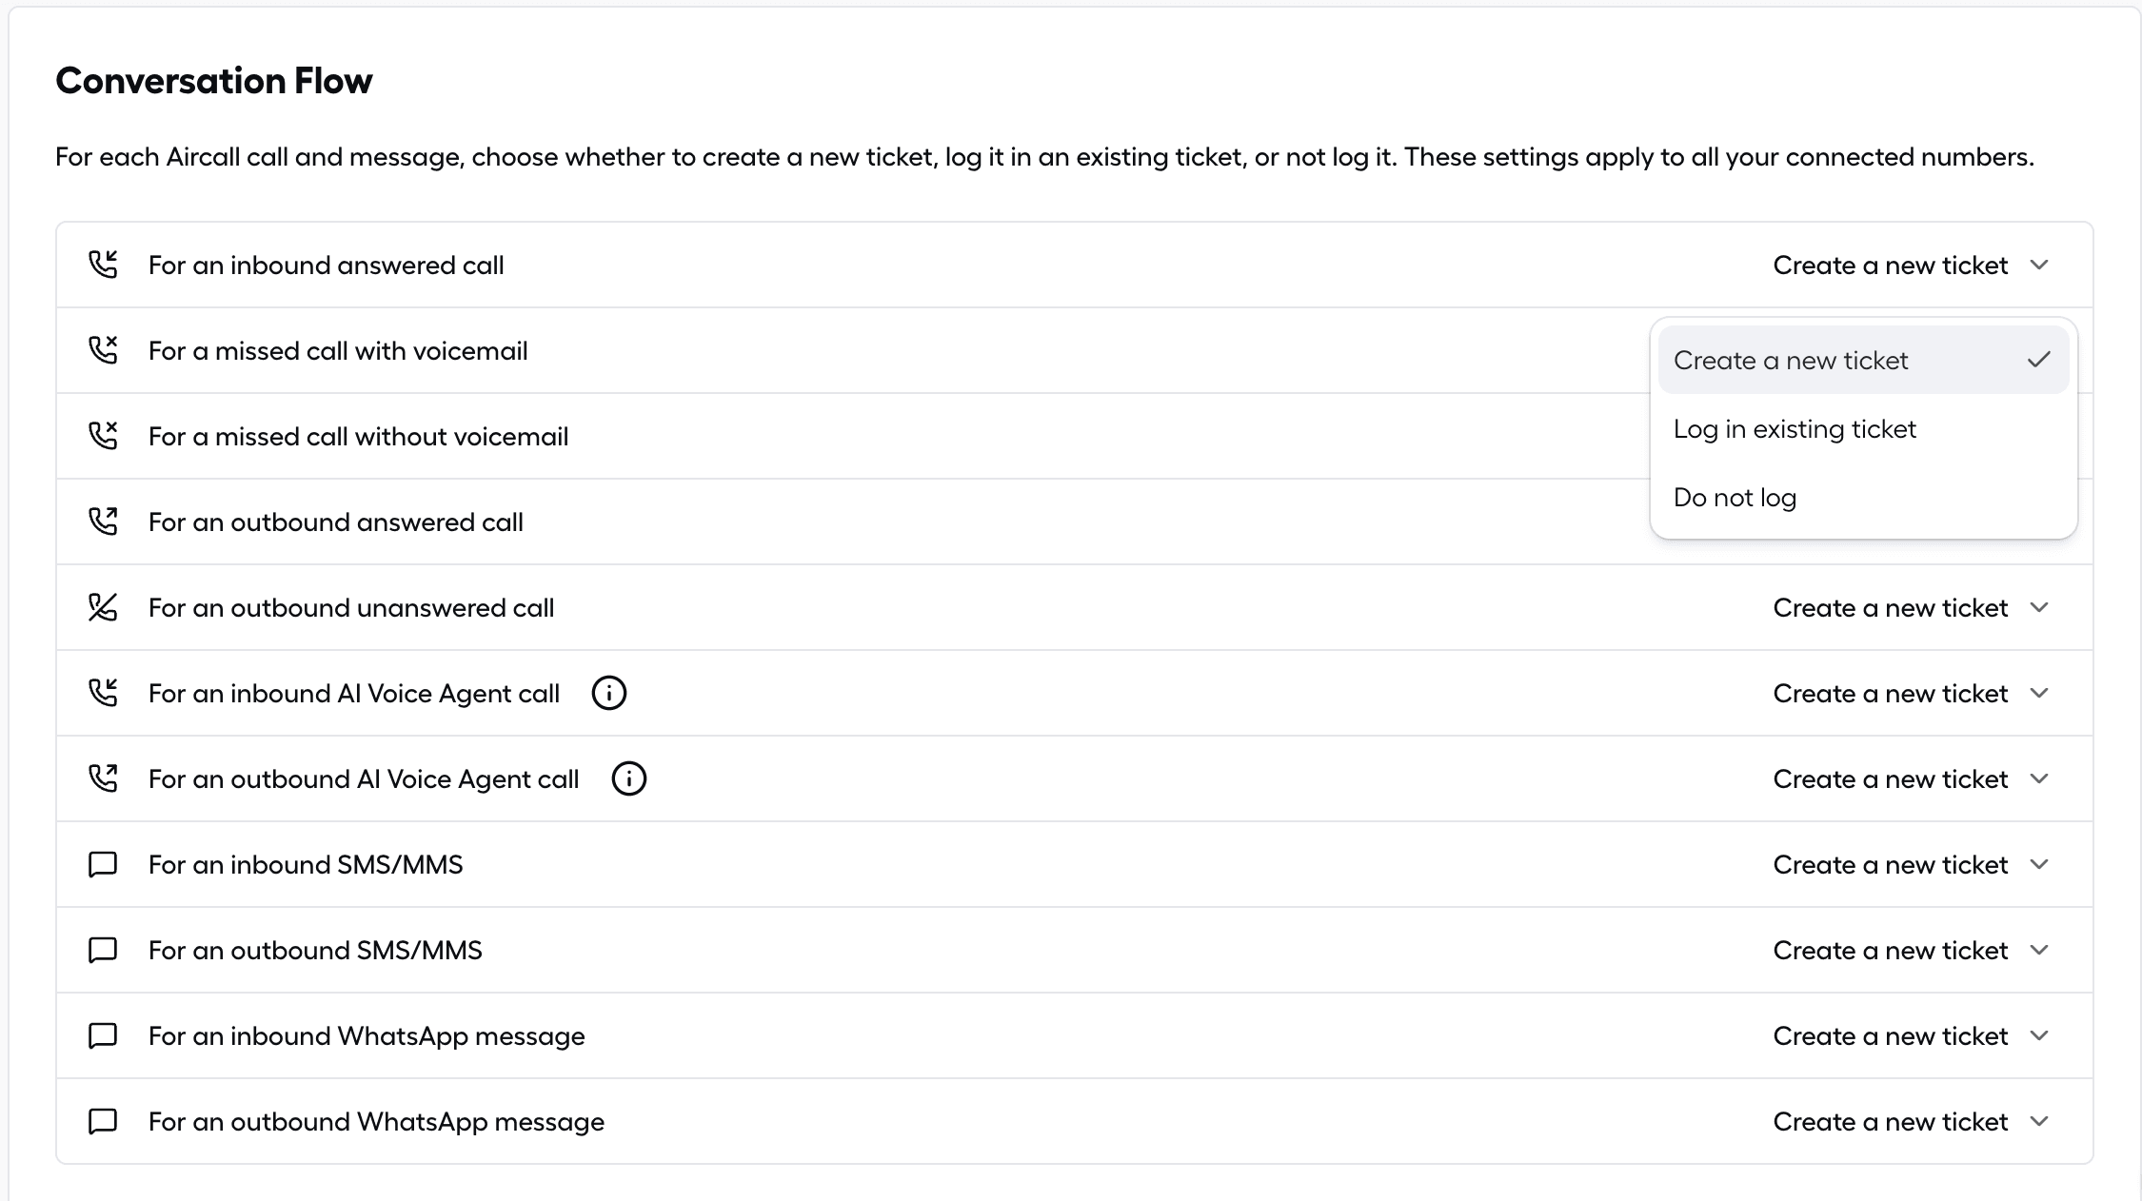Viewport: 2142px width, 1201px height.
Task: Open dropdown for inbound AI Voice Agent call
Action: tap(1911, 693)
